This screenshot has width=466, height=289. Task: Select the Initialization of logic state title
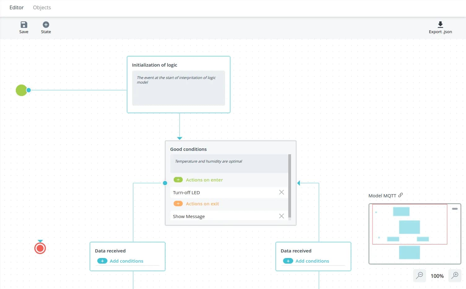tap(155, 65)
